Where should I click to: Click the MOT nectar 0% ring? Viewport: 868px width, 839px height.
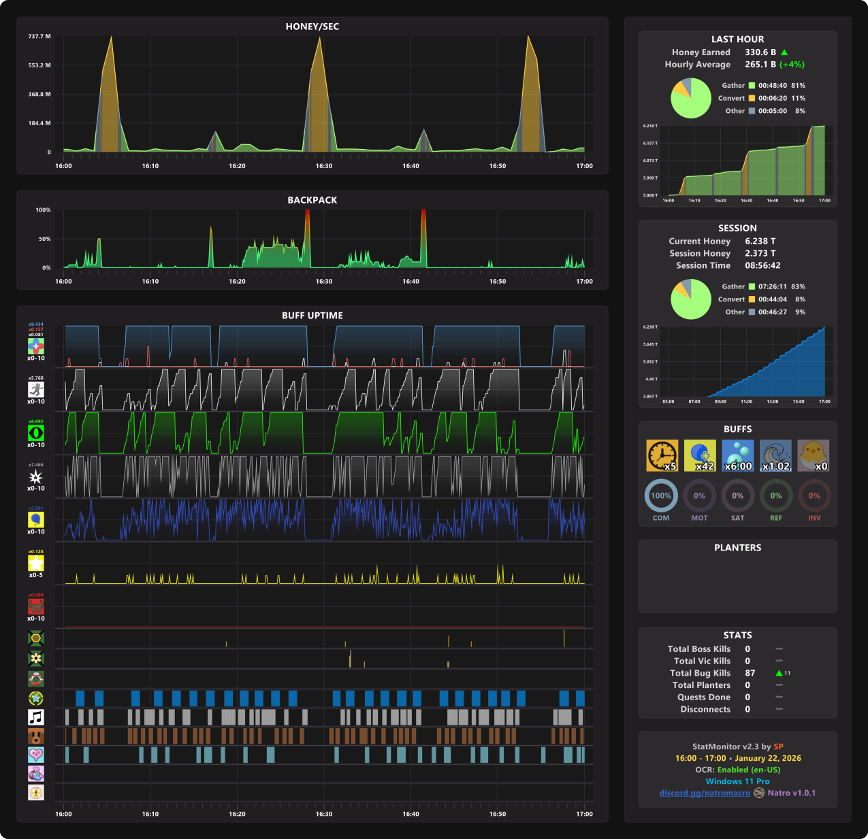[699, 495]
